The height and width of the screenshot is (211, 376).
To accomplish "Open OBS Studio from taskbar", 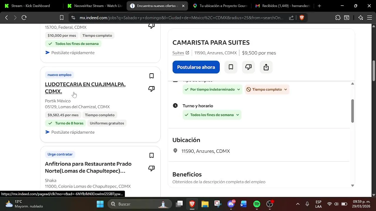I will point(270,204).
